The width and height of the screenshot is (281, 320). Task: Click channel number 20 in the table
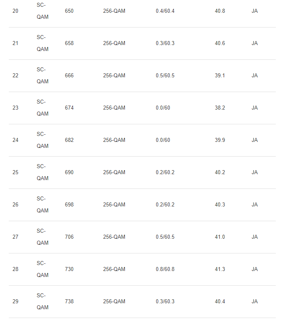point(15,11)
